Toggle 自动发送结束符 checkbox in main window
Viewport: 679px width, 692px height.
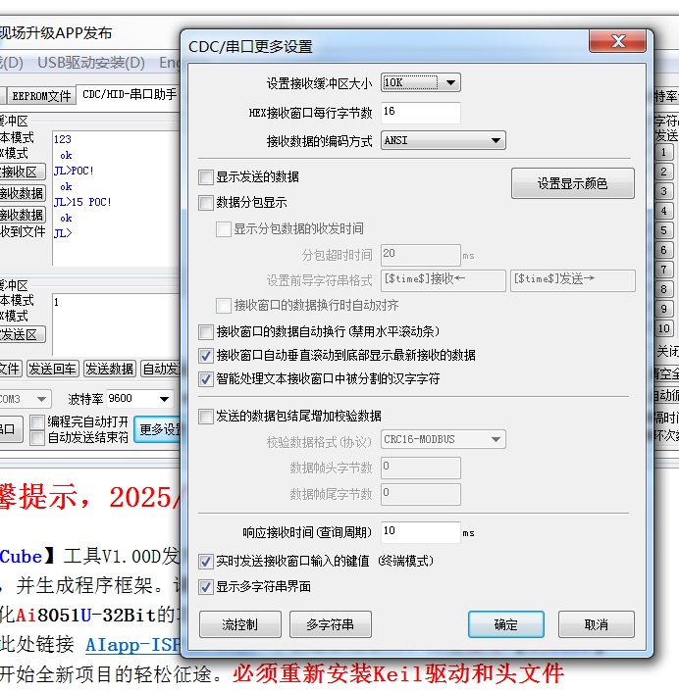(x=37, y=437)
